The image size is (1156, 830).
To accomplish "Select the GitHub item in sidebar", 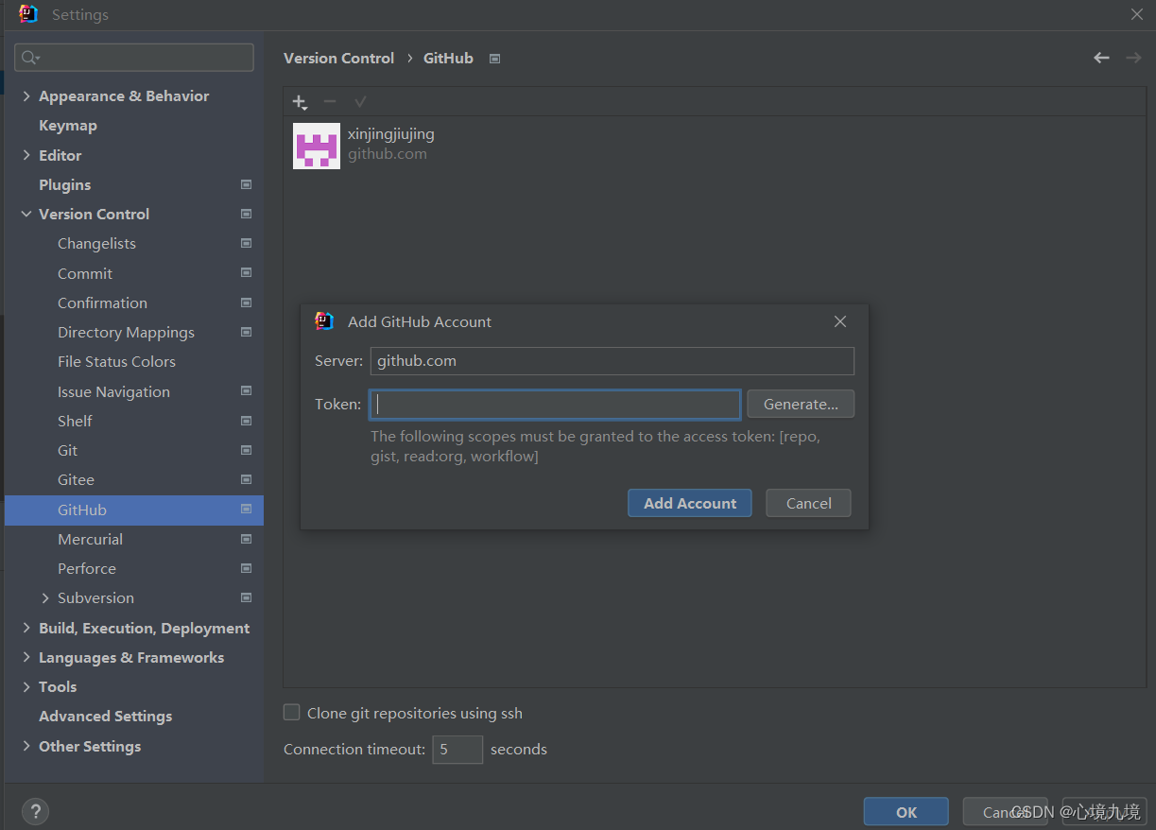I will (x=134, y=510).
